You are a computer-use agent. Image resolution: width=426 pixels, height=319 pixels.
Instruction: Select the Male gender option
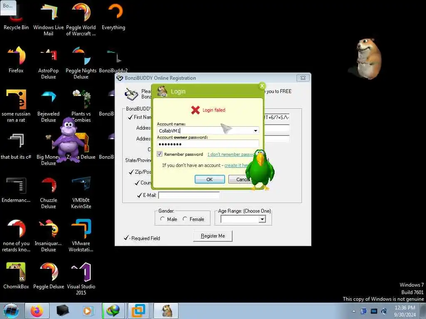coord(162,218)
